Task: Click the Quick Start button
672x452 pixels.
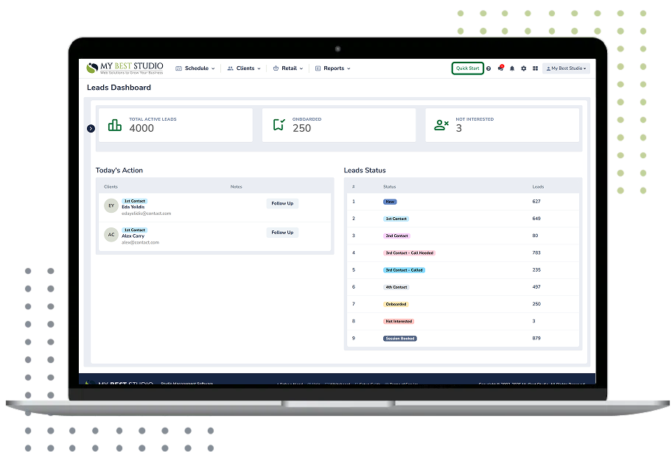Action: click(x=467, y=68)
